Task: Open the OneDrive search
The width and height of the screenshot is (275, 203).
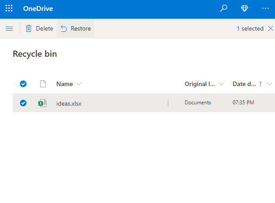Action: click(x=223, y=8)
